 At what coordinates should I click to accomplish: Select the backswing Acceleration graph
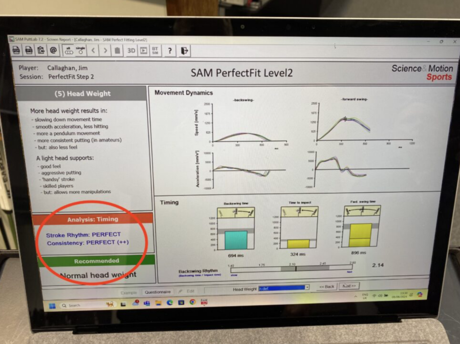249,170
